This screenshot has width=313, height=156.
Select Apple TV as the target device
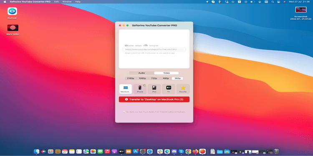[169, 89]
